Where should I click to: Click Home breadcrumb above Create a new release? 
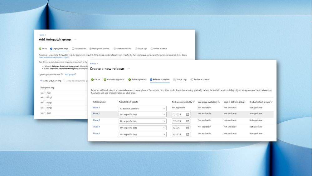click(93, 63)
